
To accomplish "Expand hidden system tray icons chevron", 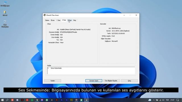I will (x=154, y=100).
